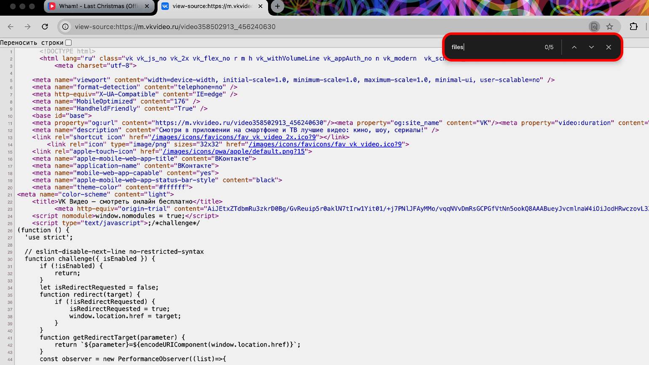This screenshot has height=365, width=649.
Task: Open the fav_vk_video_2x.ico link
Action: [233, 137]
